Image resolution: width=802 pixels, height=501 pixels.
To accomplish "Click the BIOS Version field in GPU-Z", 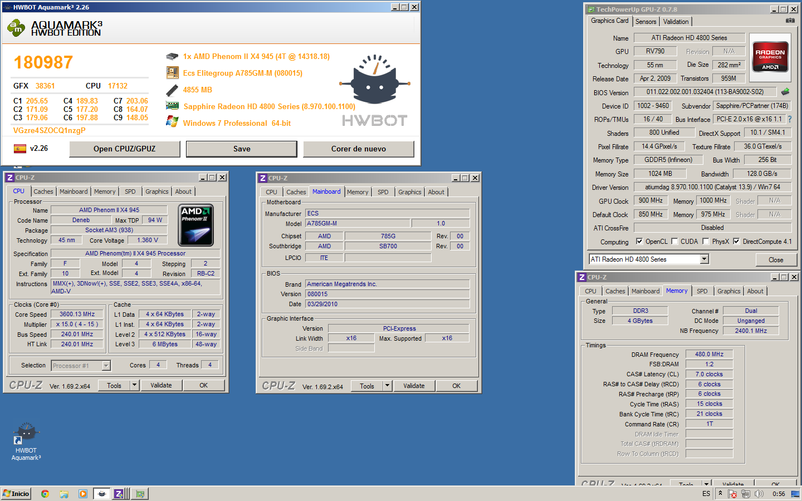I will pyautogui.click(x=705, y=92).
